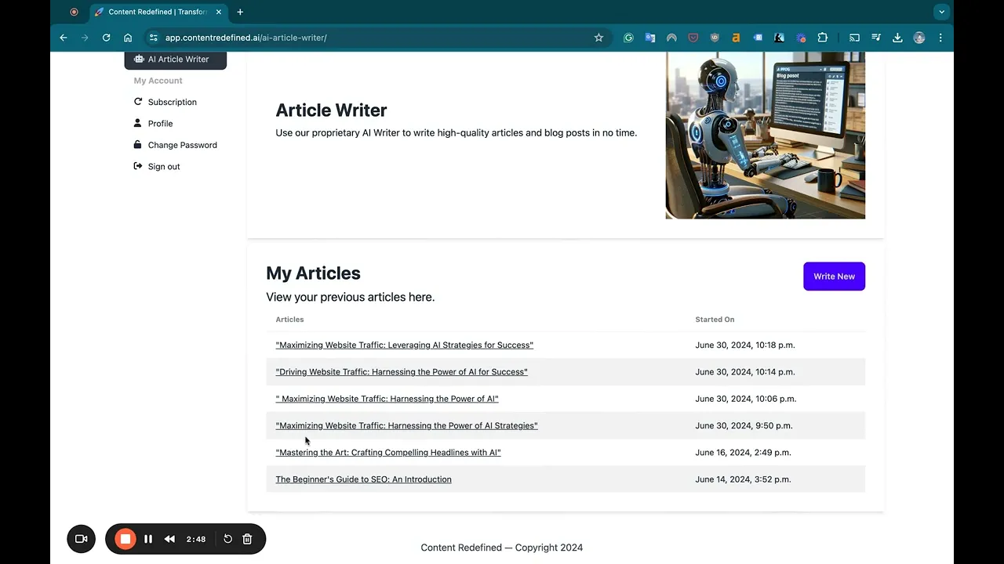Choose Sign out in sidebar
This screenshot has height=564, width=1004.
point(164,166)
